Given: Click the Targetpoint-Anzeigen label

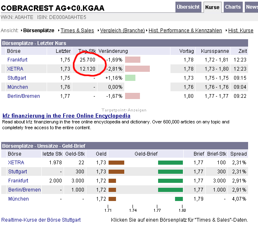Looking at the screenshot, I should tap(124, 110).
